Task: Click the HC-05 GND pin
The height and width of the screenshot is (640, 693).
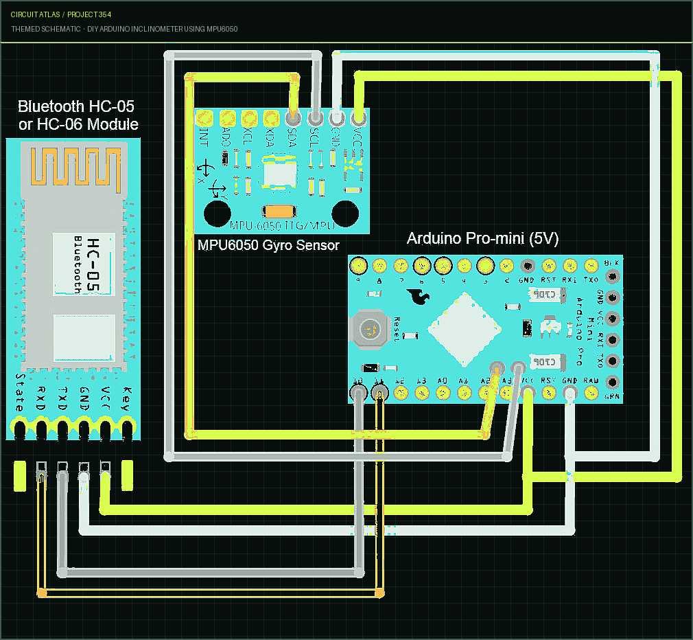Action: 84,429
